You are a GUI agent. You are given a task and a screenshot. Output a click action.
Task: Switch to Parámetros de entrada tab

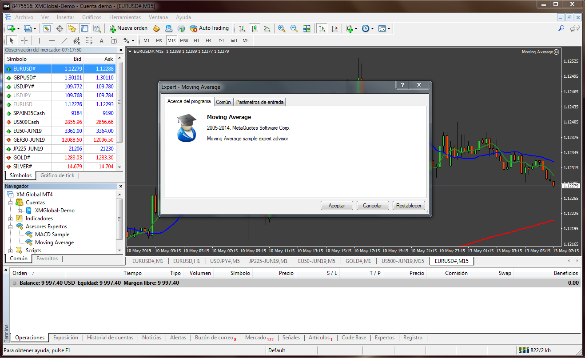260,102
